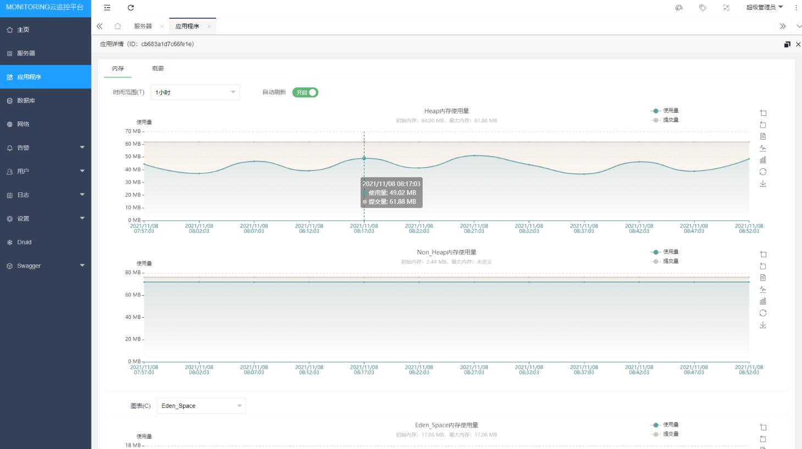The width and height of the screenshot is (802, 449).
Task: Expand the 日志 sidebar menu
Action: click(46, 195)
